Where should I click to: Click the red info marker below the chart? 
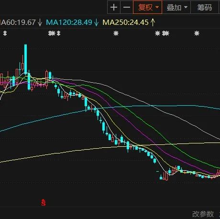click(44, 202)
